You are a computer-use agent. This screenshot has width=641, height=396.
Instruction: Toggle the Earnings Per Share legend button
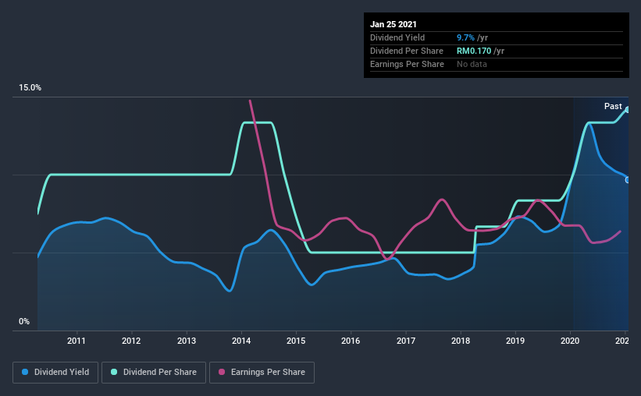pos(262,373)
